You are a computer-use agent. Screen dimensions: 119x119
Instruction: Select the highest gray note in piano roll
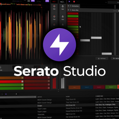point(96,38)
